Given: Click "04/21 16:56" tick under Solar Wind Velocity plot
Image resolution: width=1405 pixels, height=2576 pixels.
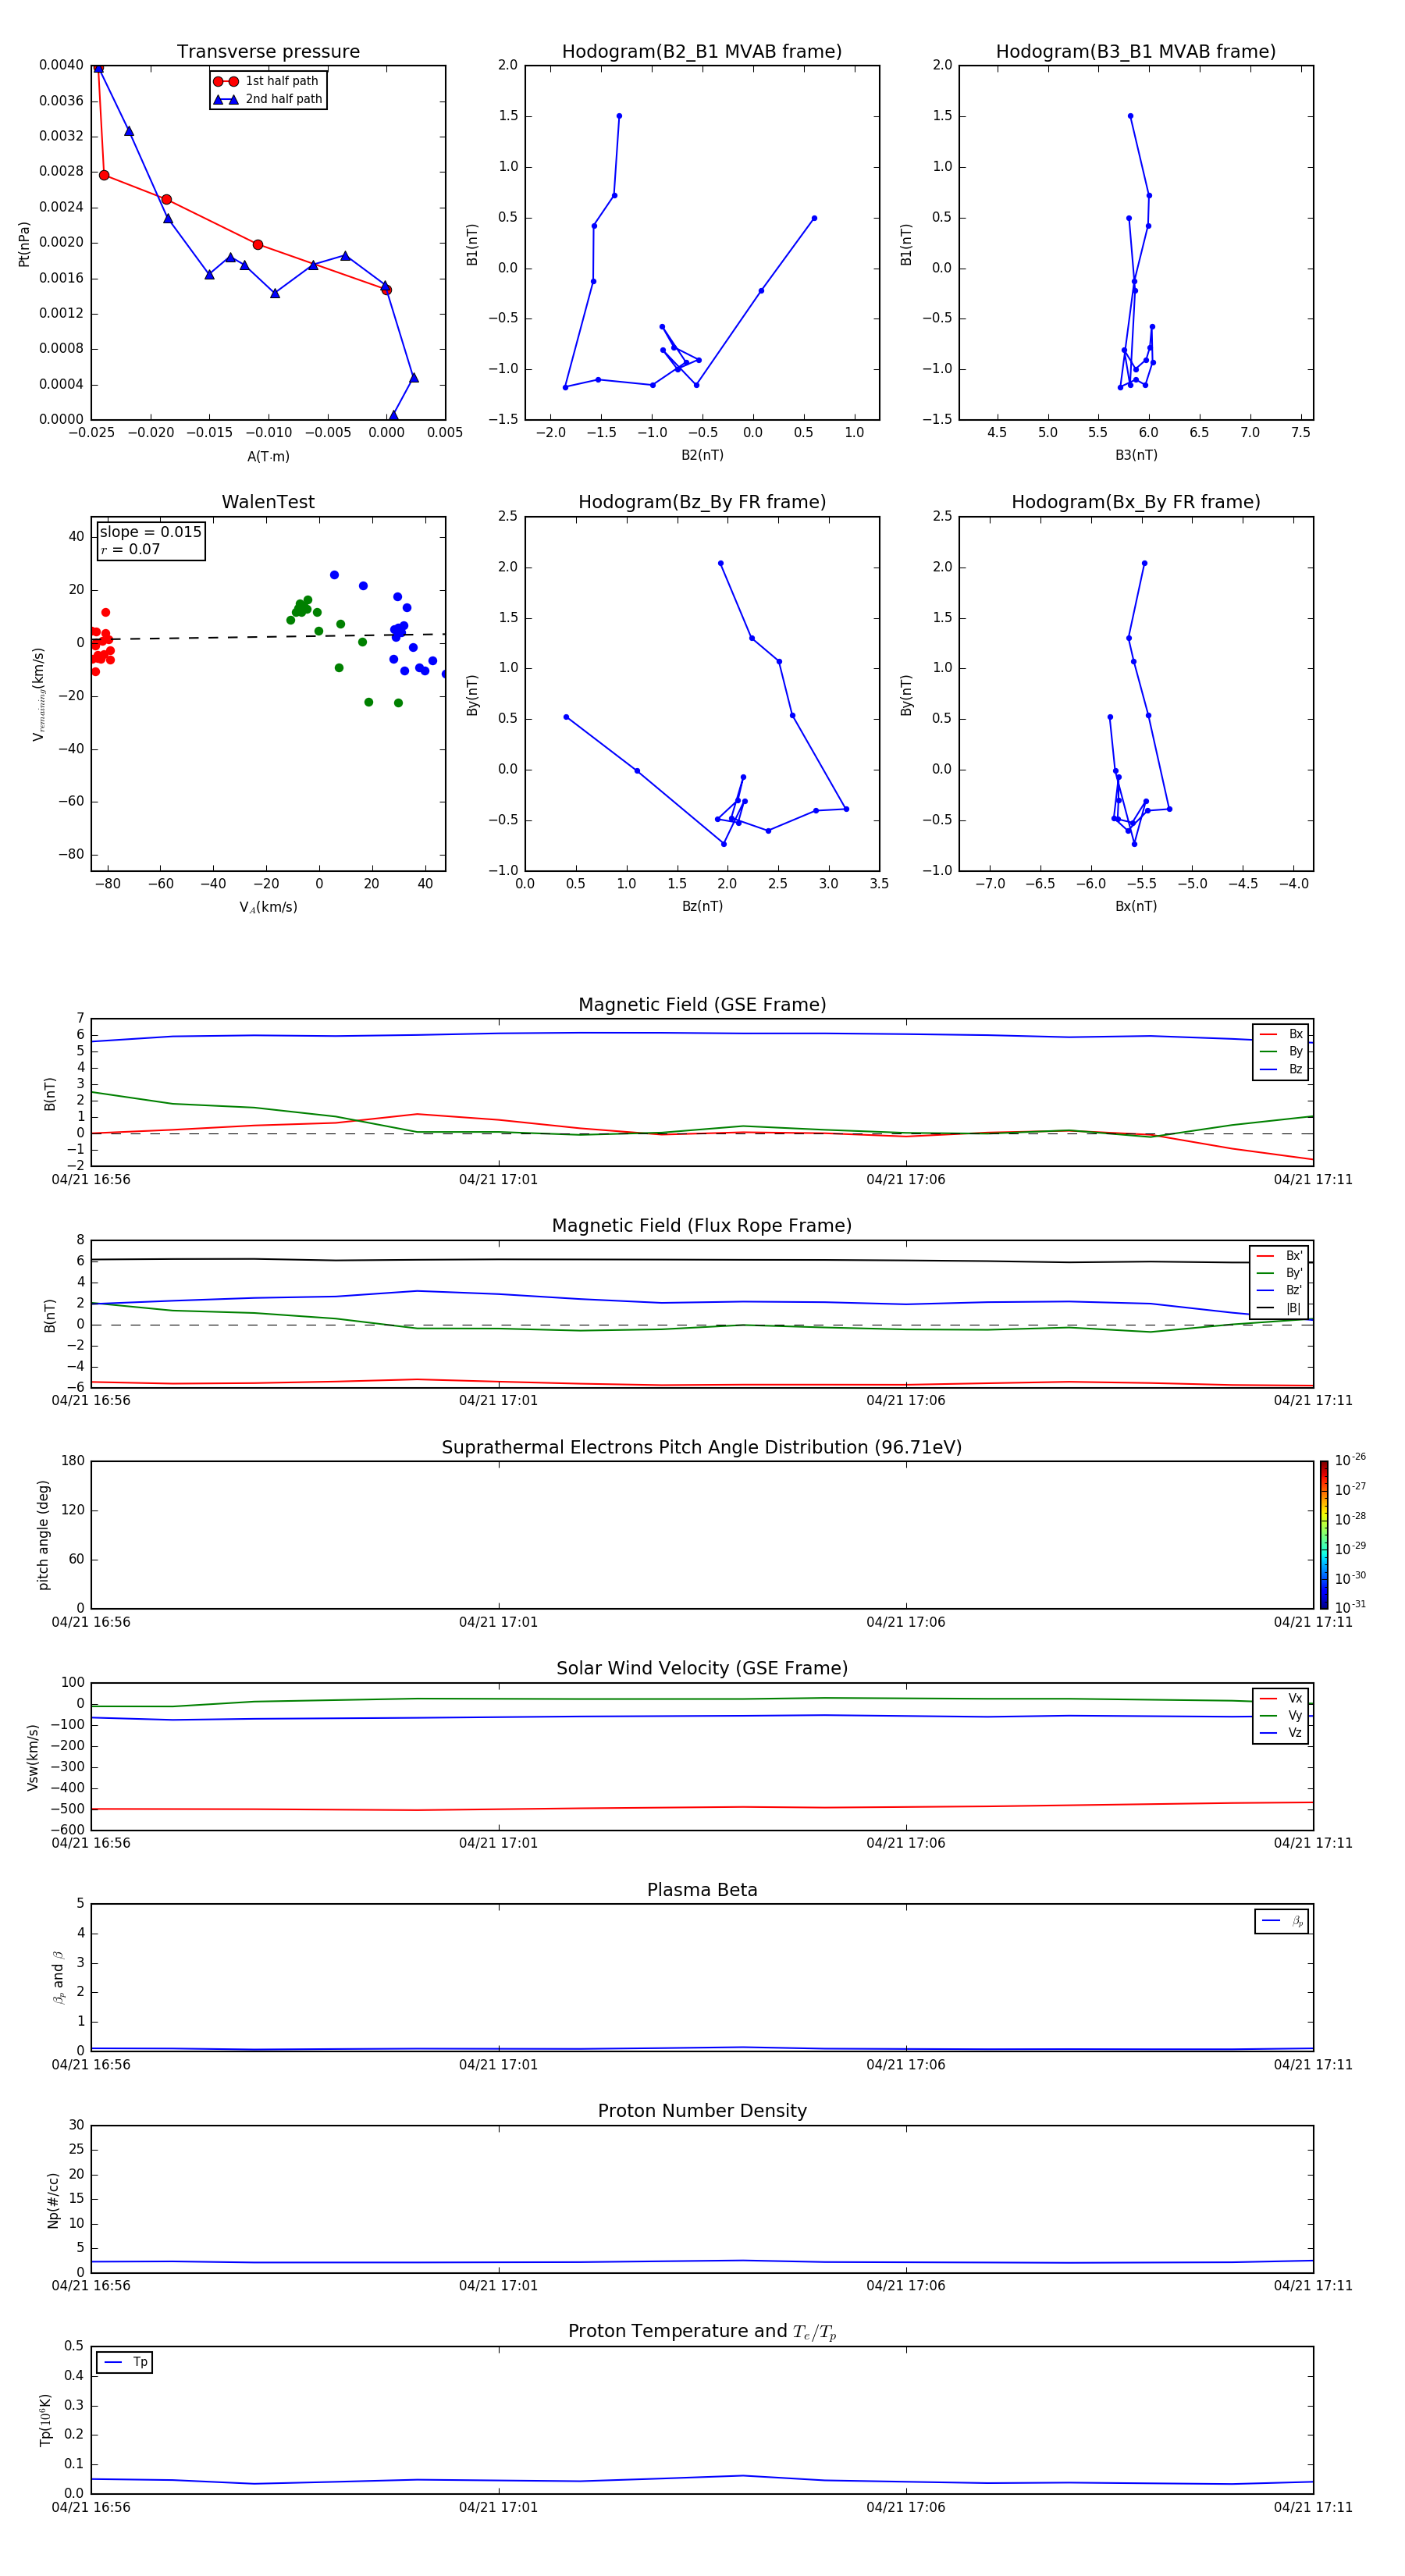Looking at the screenshot, I should (91, 1843).
